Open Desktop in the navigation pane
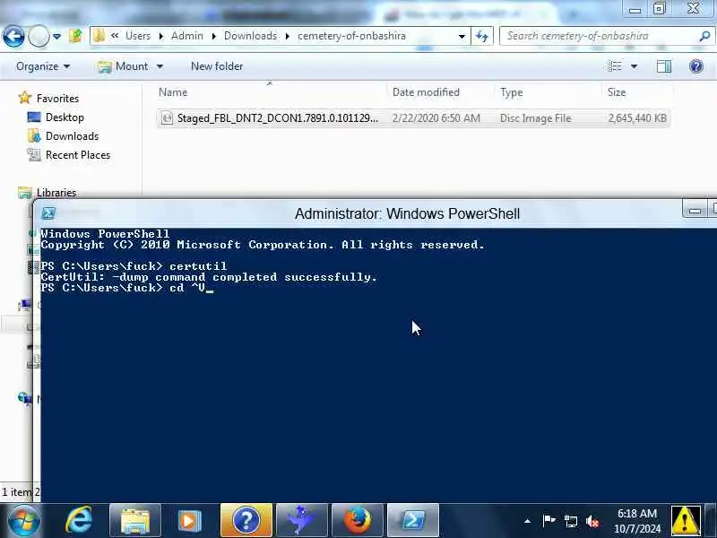Viewport: 717px width, 538px height. pyautogui.click(x=65, y=117)
